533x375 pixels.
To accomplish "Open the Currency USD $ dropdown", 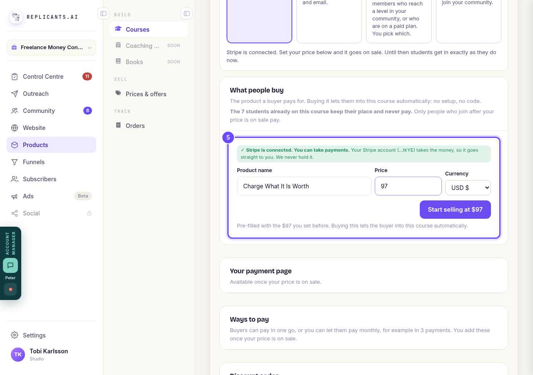I will coord(468,188).
